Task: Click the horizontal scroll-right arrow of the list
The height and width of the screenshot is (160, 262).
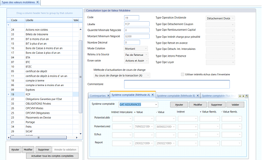Action: (x=77, y=138)
